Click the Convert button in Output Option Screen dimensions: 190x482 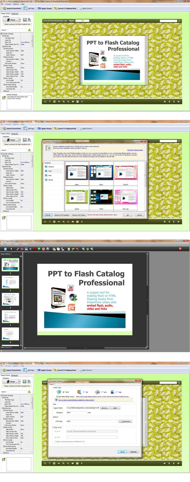point(134,452)
